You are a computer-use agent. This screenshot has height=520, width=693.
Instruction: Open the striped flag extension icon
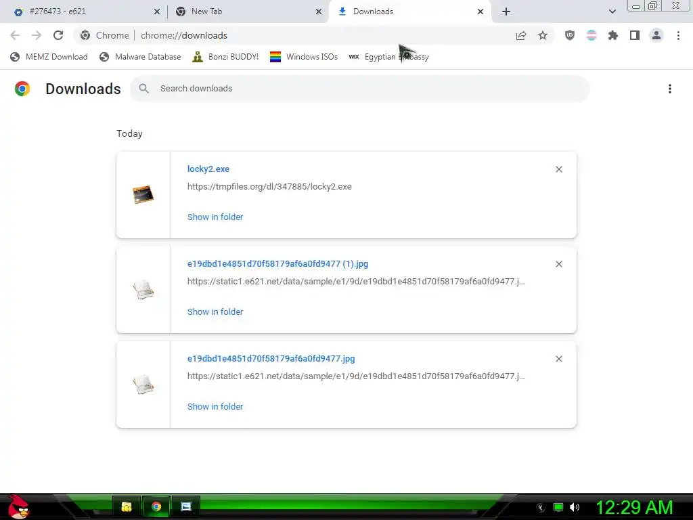(x=591, y=35)
